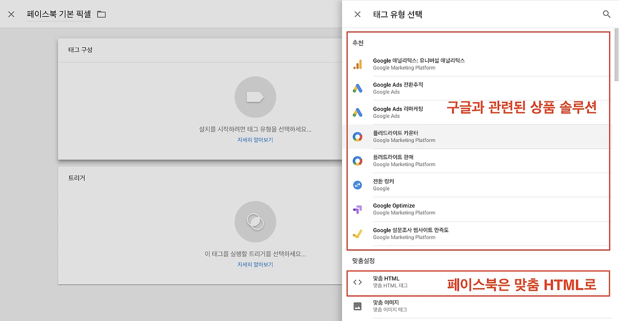The image size is (619, 321).
Task: Click the 전환 링커 blue icon
Action: [357, 185]
